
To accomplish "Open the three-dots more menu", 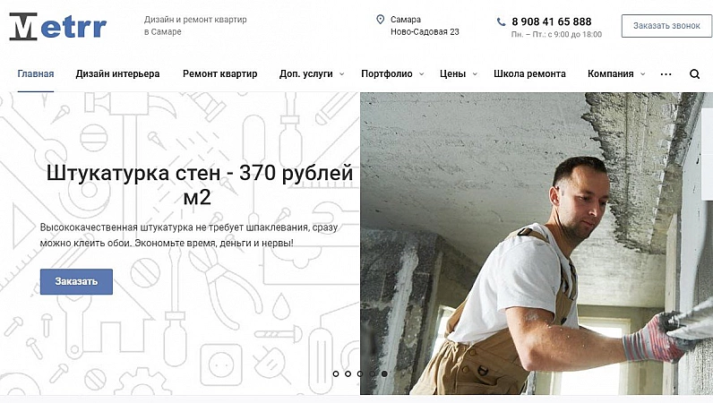I will [666, 74].
